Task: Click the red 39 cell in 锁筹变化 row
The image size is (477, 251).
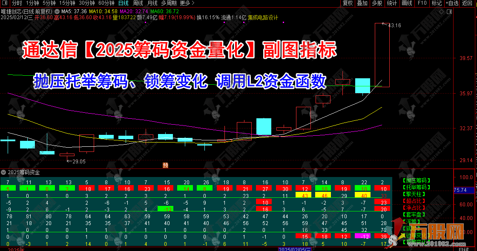Action: pos(382,237)
